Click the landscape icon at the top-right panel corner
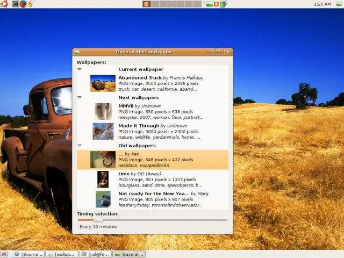 point(339,4)
